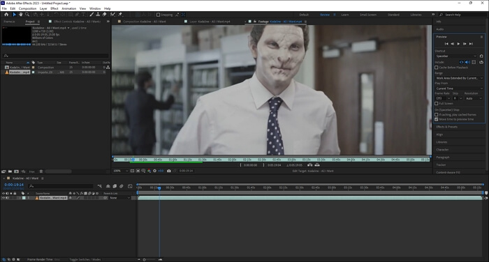The width and height of the screenshot is (489, 262).
Task: Enable Motion Blur switch in timeline
Action: 122,186
